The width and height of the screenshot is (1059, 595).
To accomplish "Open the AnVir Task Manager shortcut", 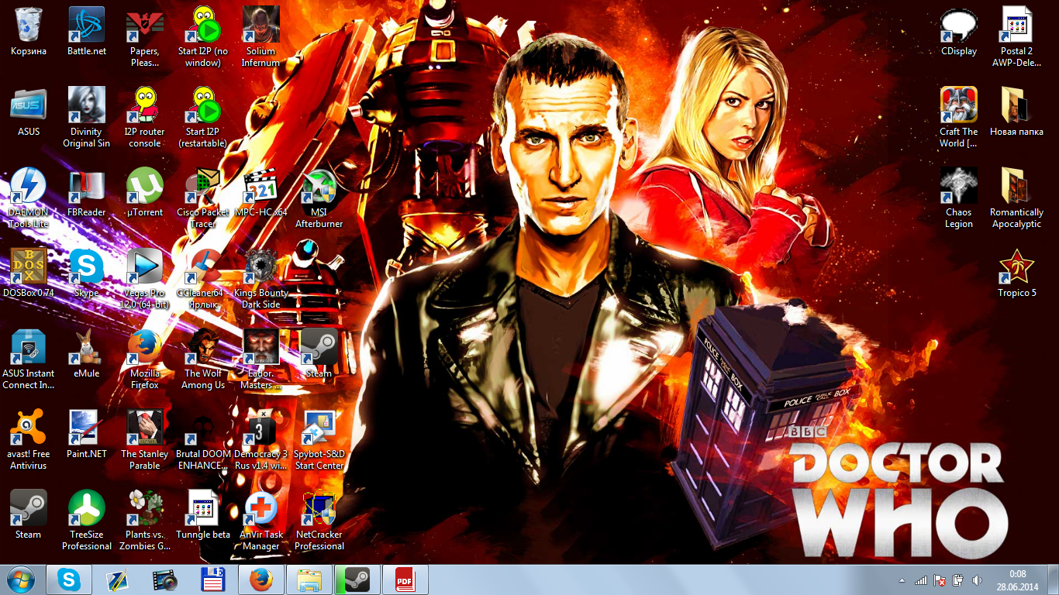I will pyautogui.click(x=261, y=521).
